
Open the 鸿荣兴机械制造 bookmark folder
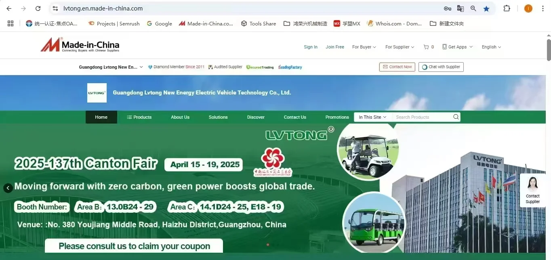(305, 23)
